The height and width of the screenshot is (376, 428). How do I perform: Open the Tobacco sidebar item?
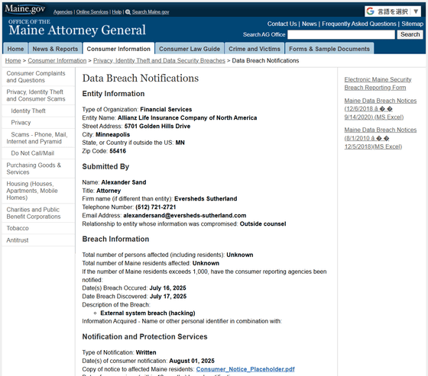pyautogui.click(x=38, y=228)
